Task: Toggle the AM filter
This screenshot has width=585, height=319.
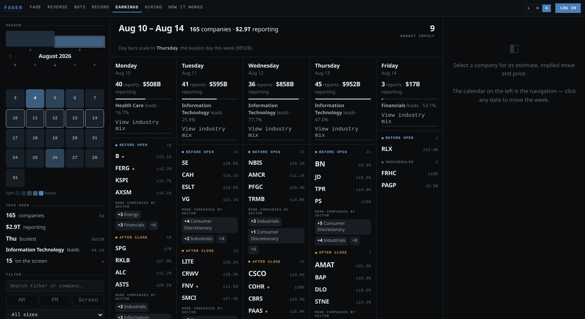Action: [x=22, y=300]
